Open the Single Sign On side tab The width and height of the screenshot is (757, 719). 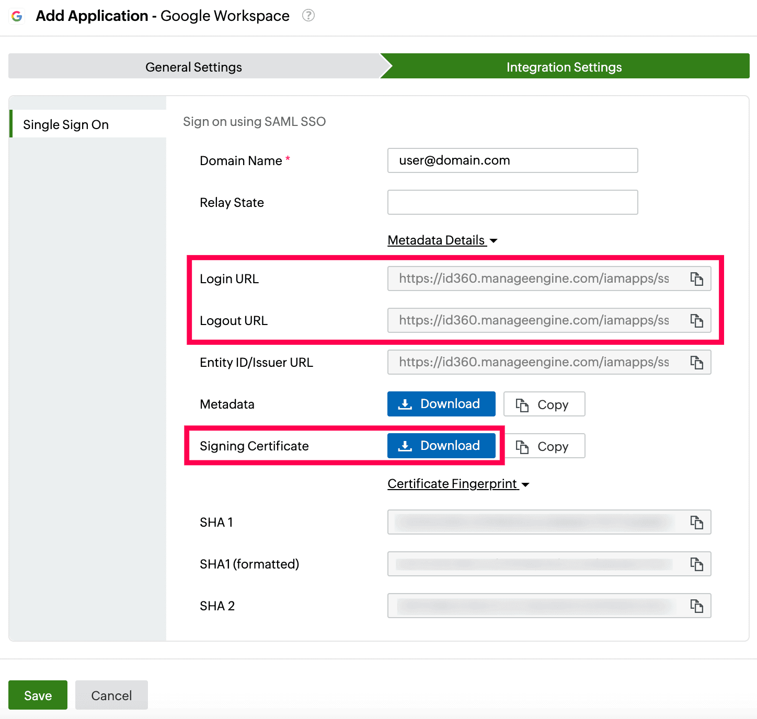click(x=66, y=124)
